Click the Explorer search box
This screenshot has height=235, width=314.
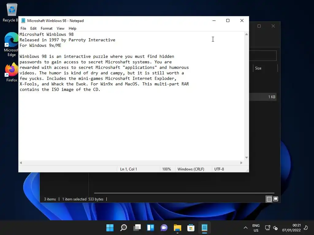click(x=263, y=56)
